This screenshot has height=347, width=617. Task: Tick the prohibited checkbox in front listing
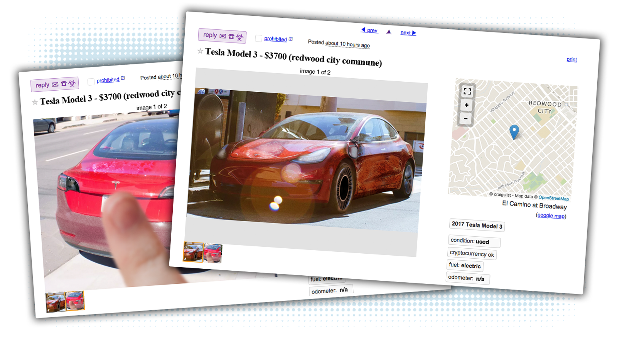(x=258, y=38)
